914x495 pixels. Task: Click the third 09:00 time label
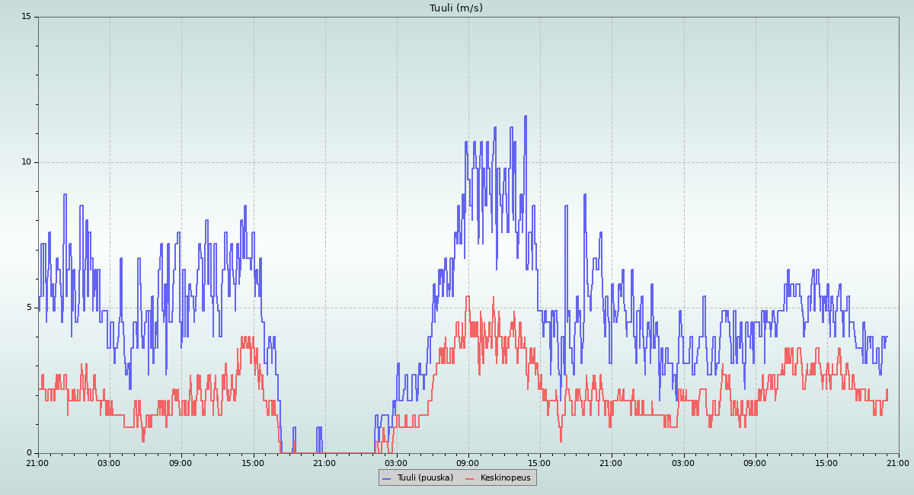(755, 462)
